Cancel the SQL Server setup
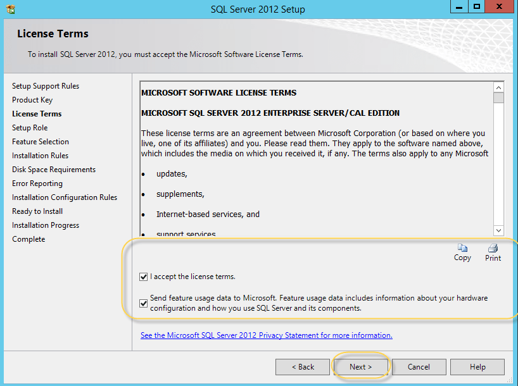The image size is (518, 386). (x=419, y=367)
